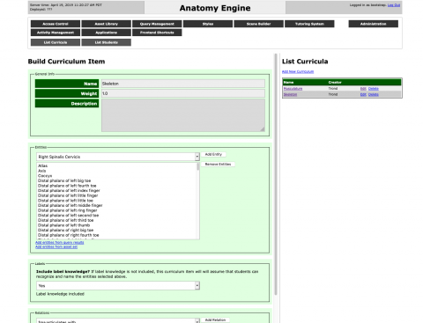This screenshot has width=423, height=323.
Task: Open the Include label knowledge dropdown
Action: pos(118,285)
